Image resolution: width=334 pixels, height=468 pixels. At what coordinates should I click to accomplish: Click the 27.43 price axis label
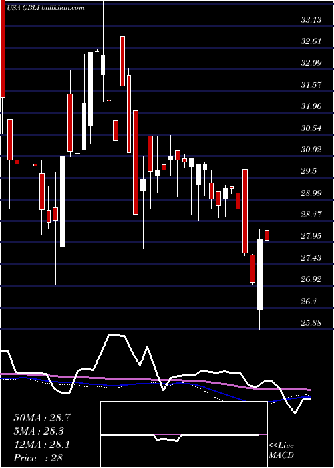click(x=311, y=257)
